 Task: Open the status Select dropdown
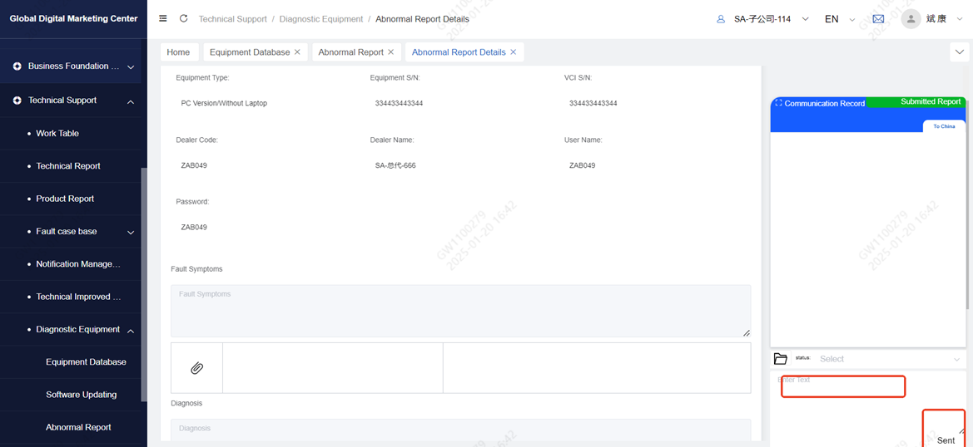(x=888, y=359)
